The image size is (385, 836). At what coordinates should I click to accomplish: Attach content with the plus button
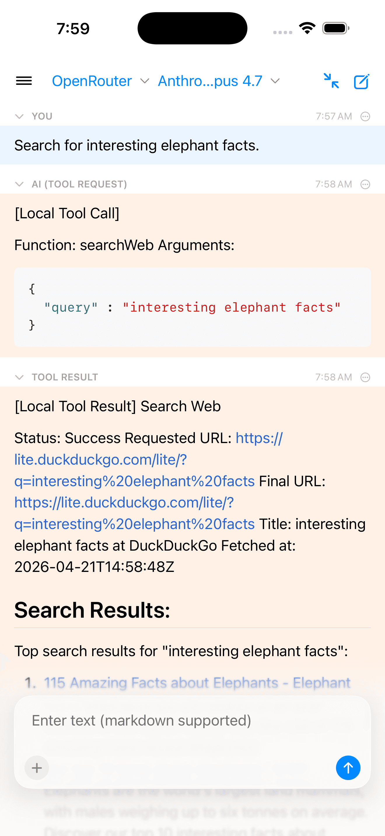36,768
